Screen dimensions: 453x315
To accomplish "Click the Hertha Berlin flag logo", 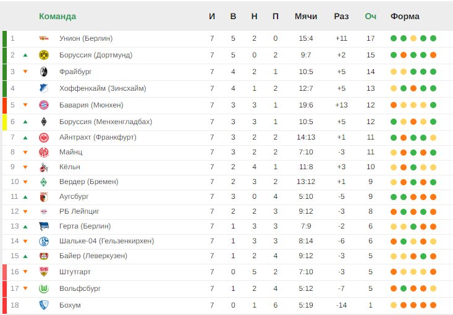I will [x=43, y=226].
